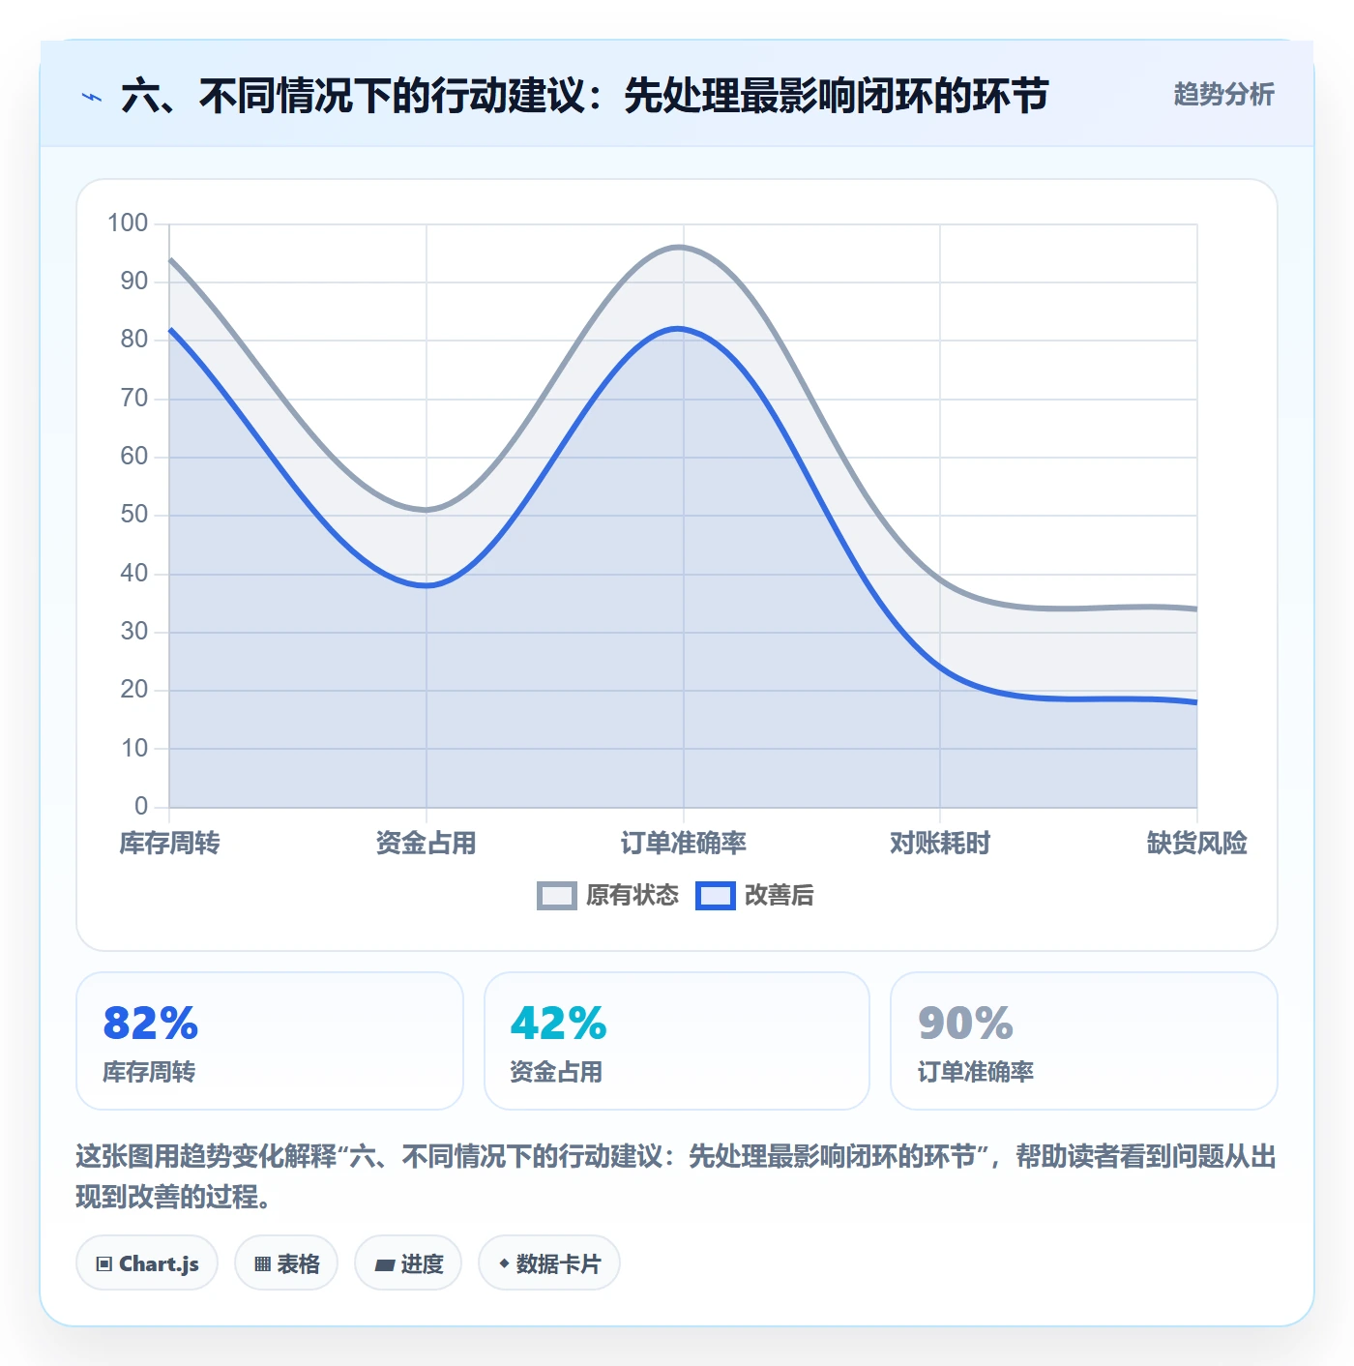Open the 82% 库存周转 data card
The width and height of the screenshot is (1354, 1366).
pos(270,1041)
